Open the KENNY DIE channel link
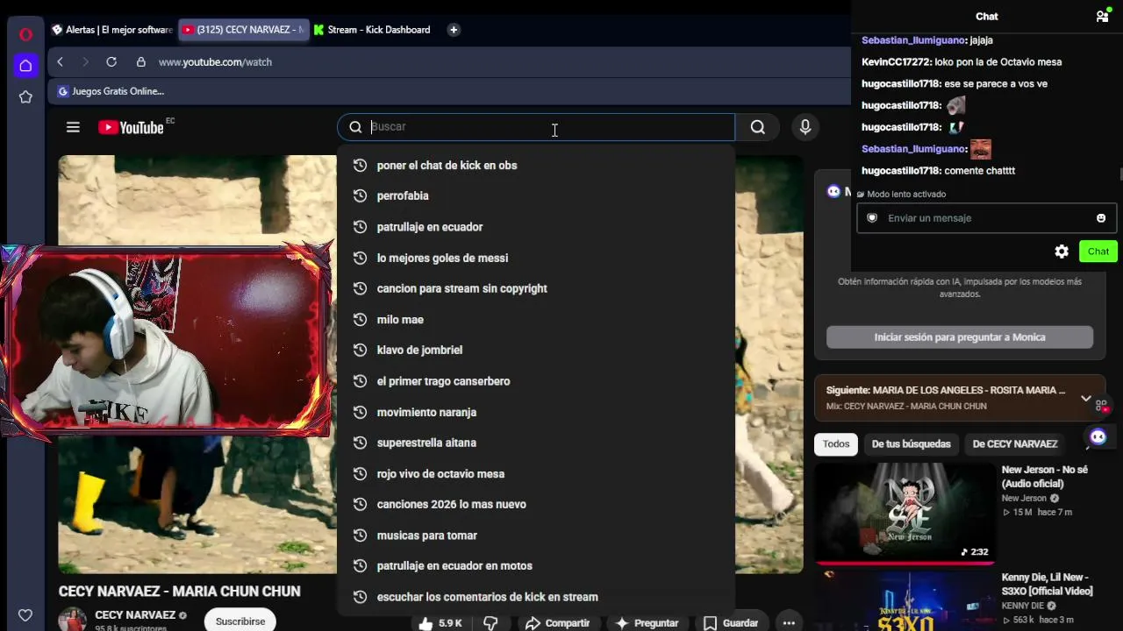The width and height of the screenshot is (1123, 631). click(x=1022, y=606)
